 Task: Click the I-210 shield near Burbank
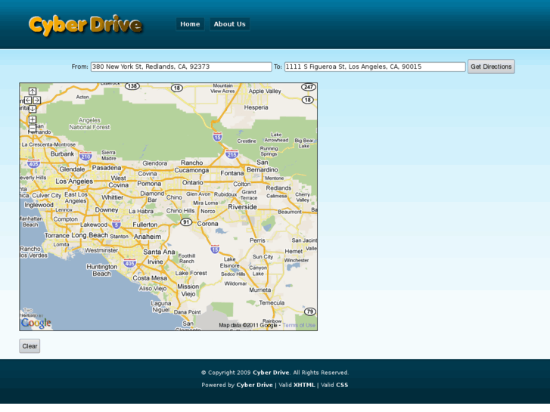pyautogui.click(x=85, y=156)
